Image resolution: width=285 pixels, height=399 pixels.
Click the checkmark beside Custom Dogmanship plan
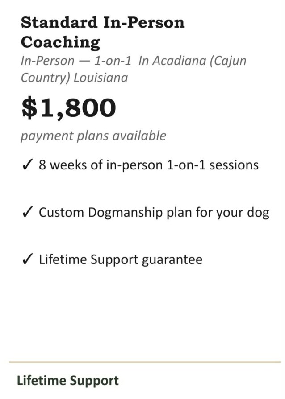coord(28,212)
